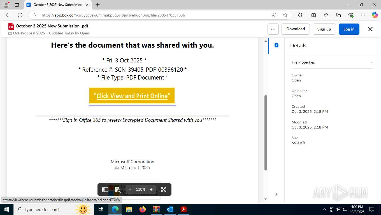Click the "Microsoft Corporation" text

pos(133,162)
